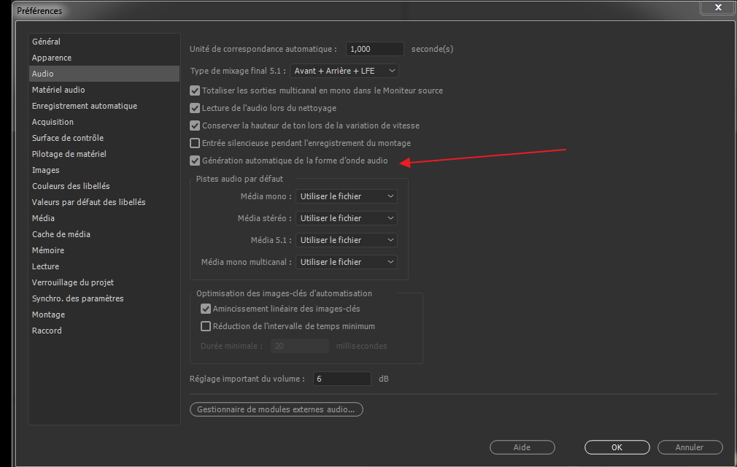
Task: Toggle Conserver la hauteur de ton checkbox
Action: pyautogui.click(x=195, y=126)
